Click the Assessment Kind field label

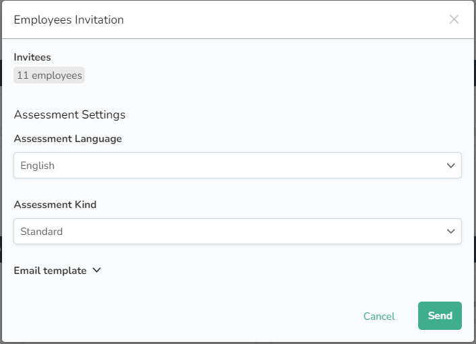click(x=55, y=205)
